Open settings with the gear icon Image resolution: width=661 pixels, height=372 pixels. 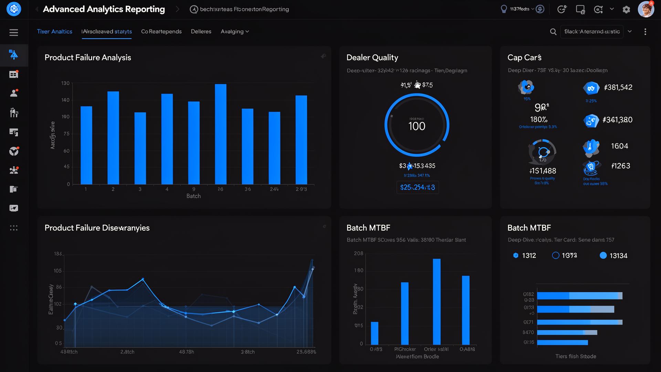[x=626, y=10]
